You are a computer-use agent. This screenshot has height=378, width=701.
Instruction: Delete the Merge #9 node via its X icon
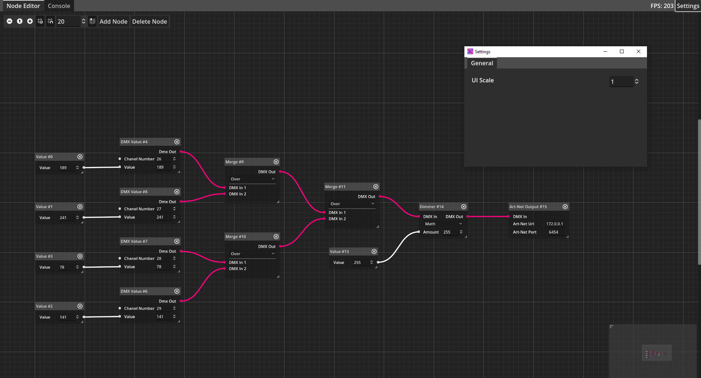coord(276,161)
